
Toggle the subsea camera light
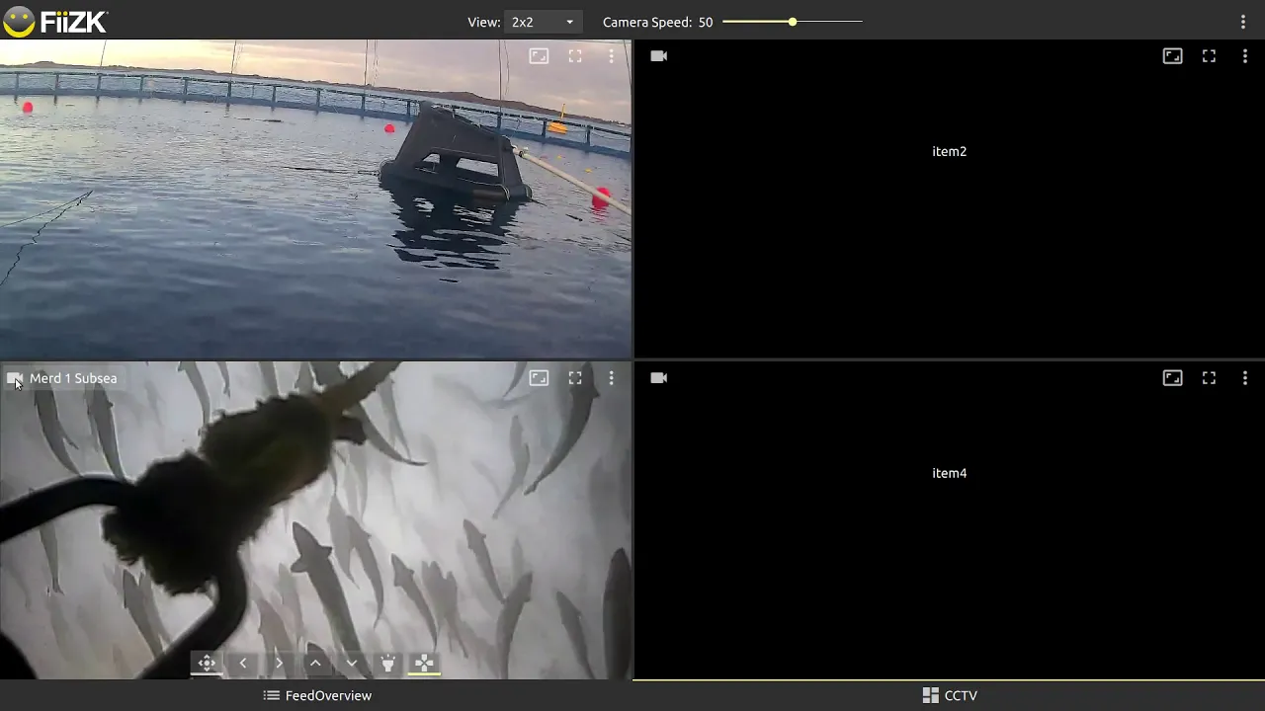point(387,664)
